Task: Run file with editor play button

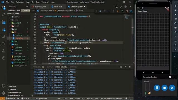Action: point(121,7)
